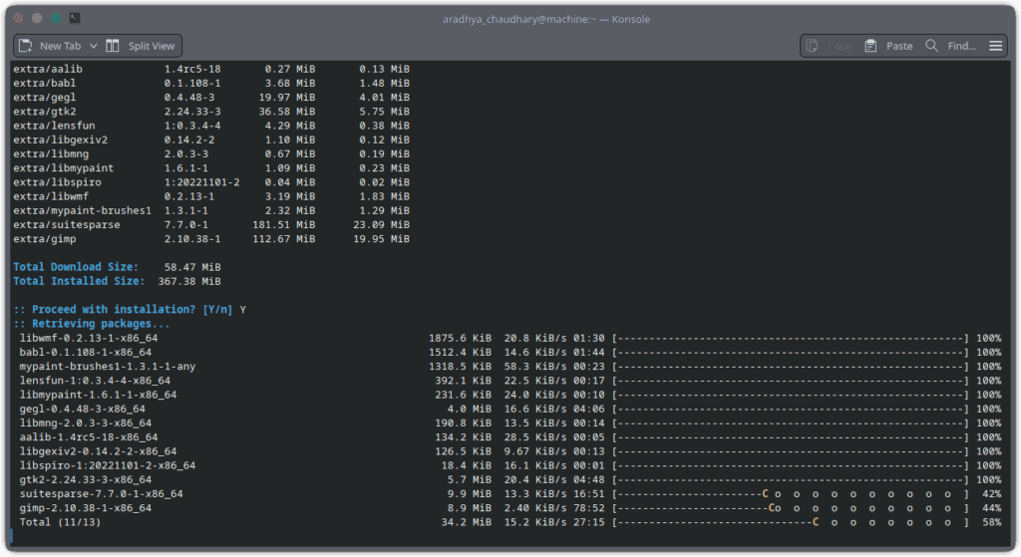Click the gegl-0.4.48-3-x86_64 download row
The image size is (1021, 557).
[x=510, y=410]
